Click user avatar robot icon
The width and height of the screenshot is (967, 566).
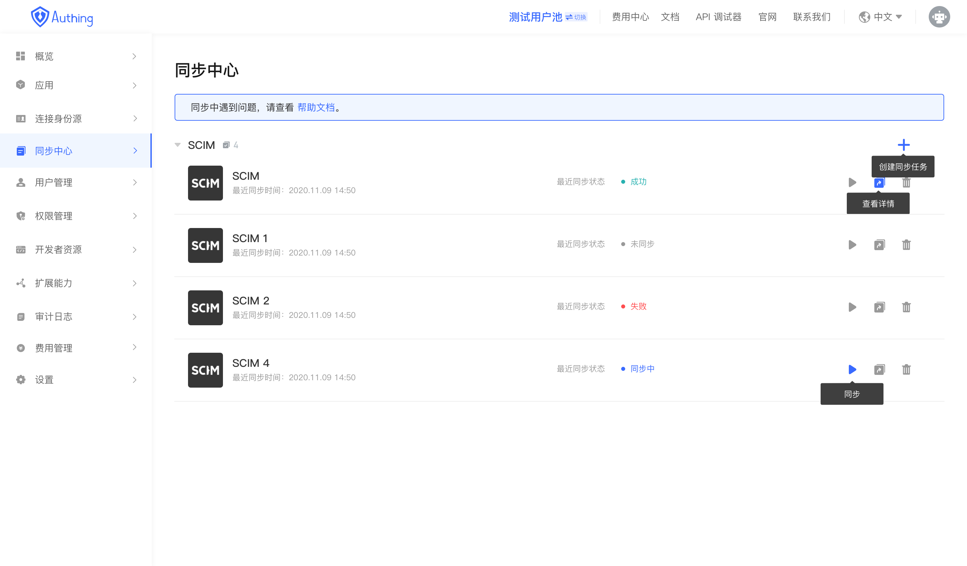point(938,17)
